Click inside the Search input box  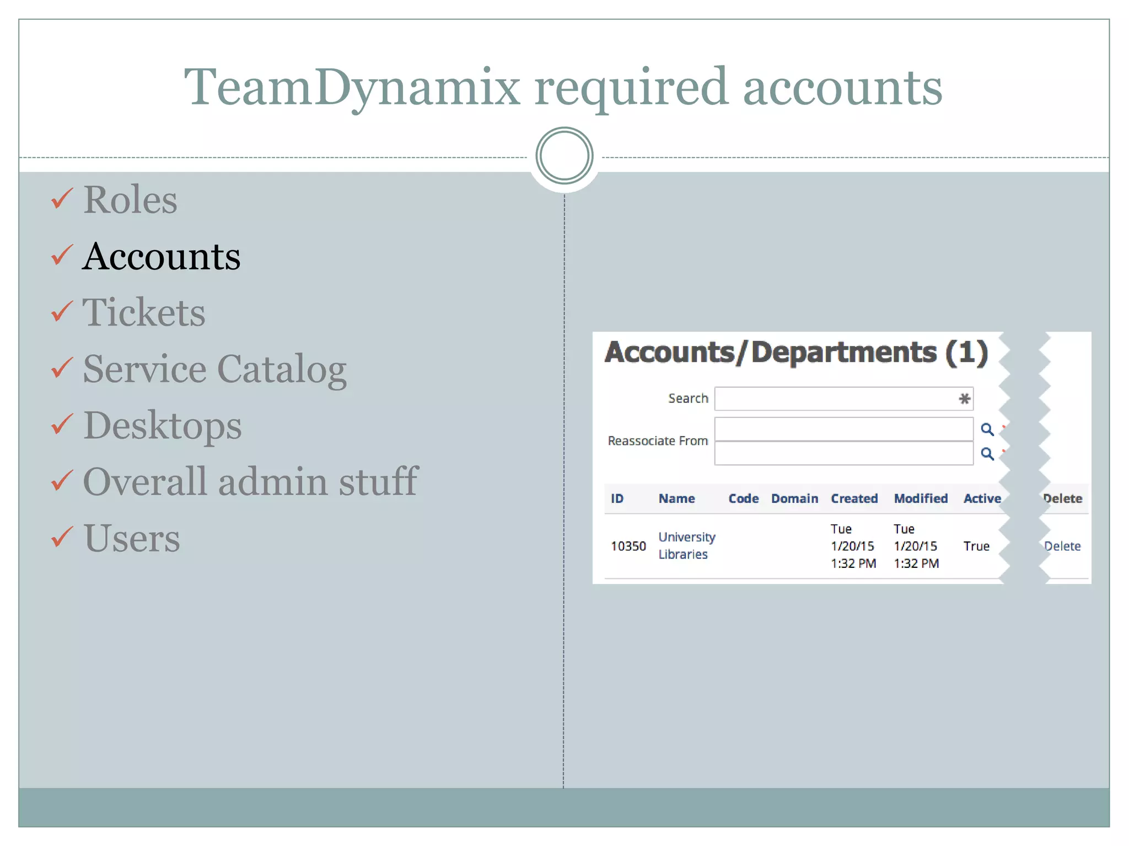[827, 398]
